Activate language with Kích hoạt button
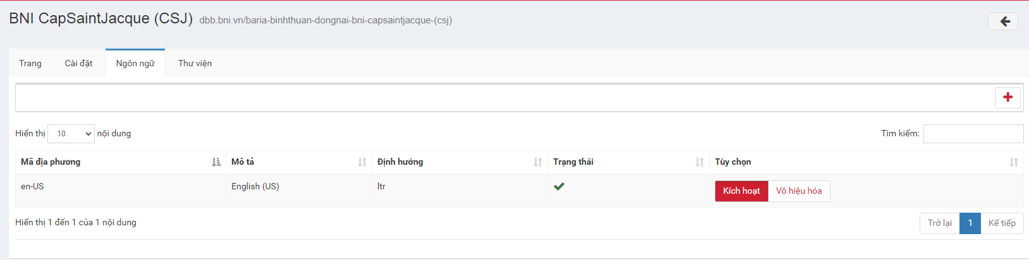Image resolution: width=1029 pixels, height=260 pixels. coord(741,191)
